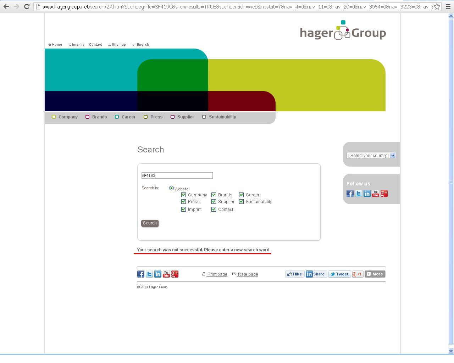Expand the Select your country dropdown
This screenshot has height=363, width=454.
pyautogui.click(x=371, y=156)
